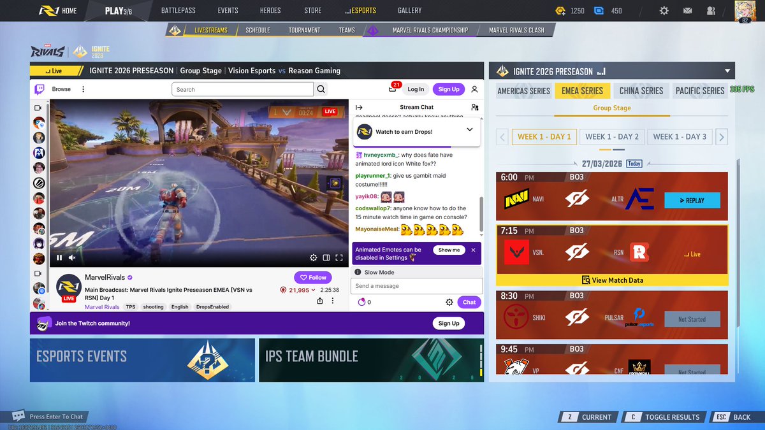
Task: Open the IPS Team Bundle banner
Action: (371, 360)
